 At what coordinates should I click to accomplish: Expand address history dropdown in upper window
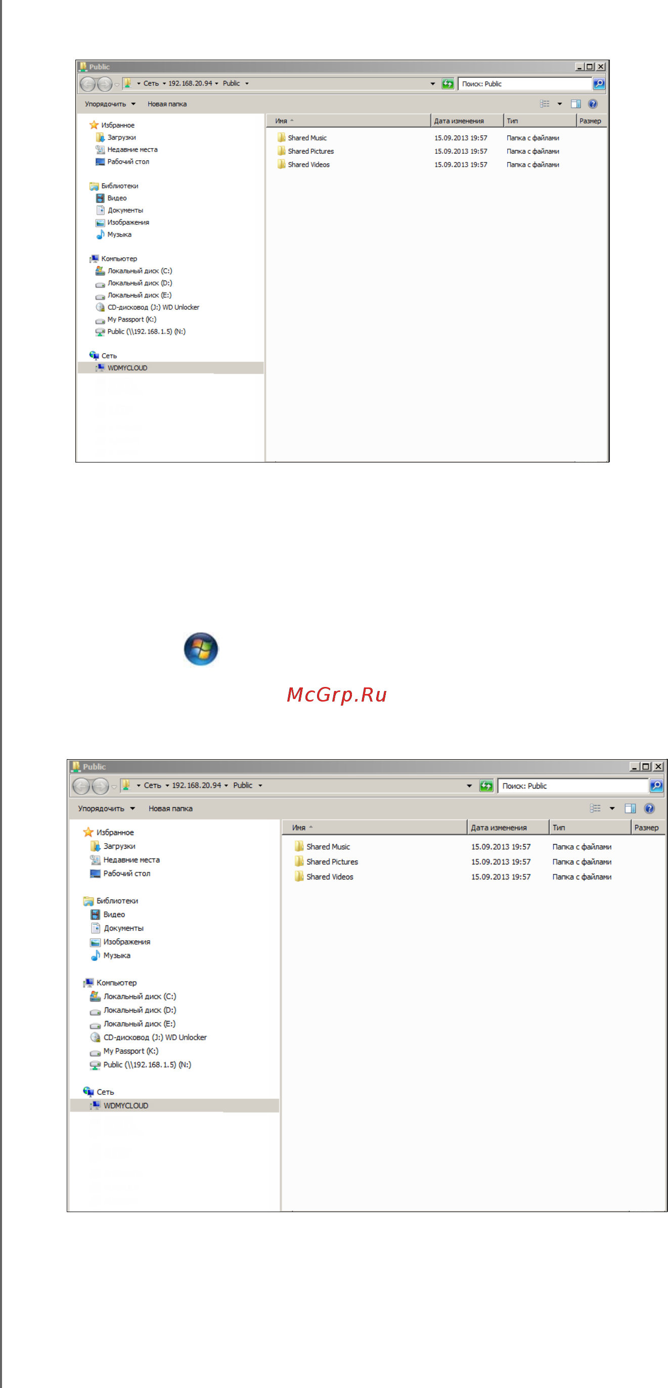click(x=432, y=84)
